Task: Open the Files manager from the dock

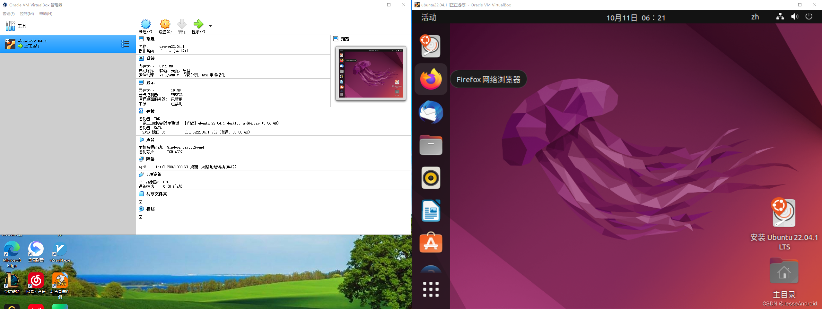Action: (431, 145)
